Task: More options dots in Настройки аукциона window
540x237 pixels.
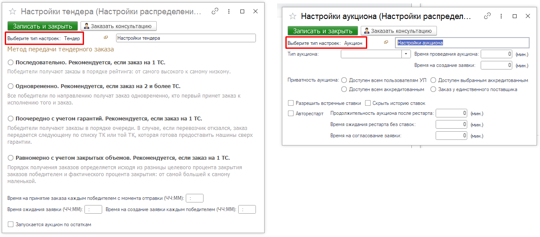Action: coord(501,16)
